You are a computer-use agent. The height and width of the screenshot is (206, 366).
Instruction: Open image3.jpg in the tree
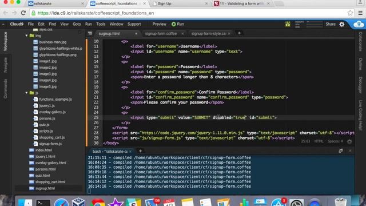point(48,74)
